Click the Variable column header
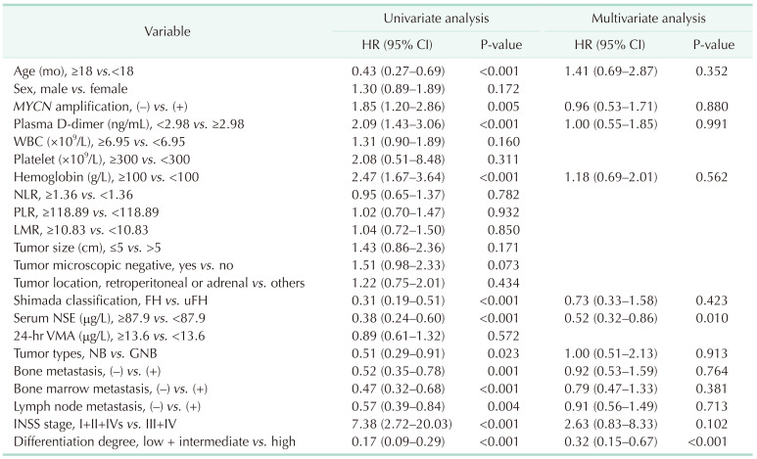757x459 pixels. [x=162, y=32]
